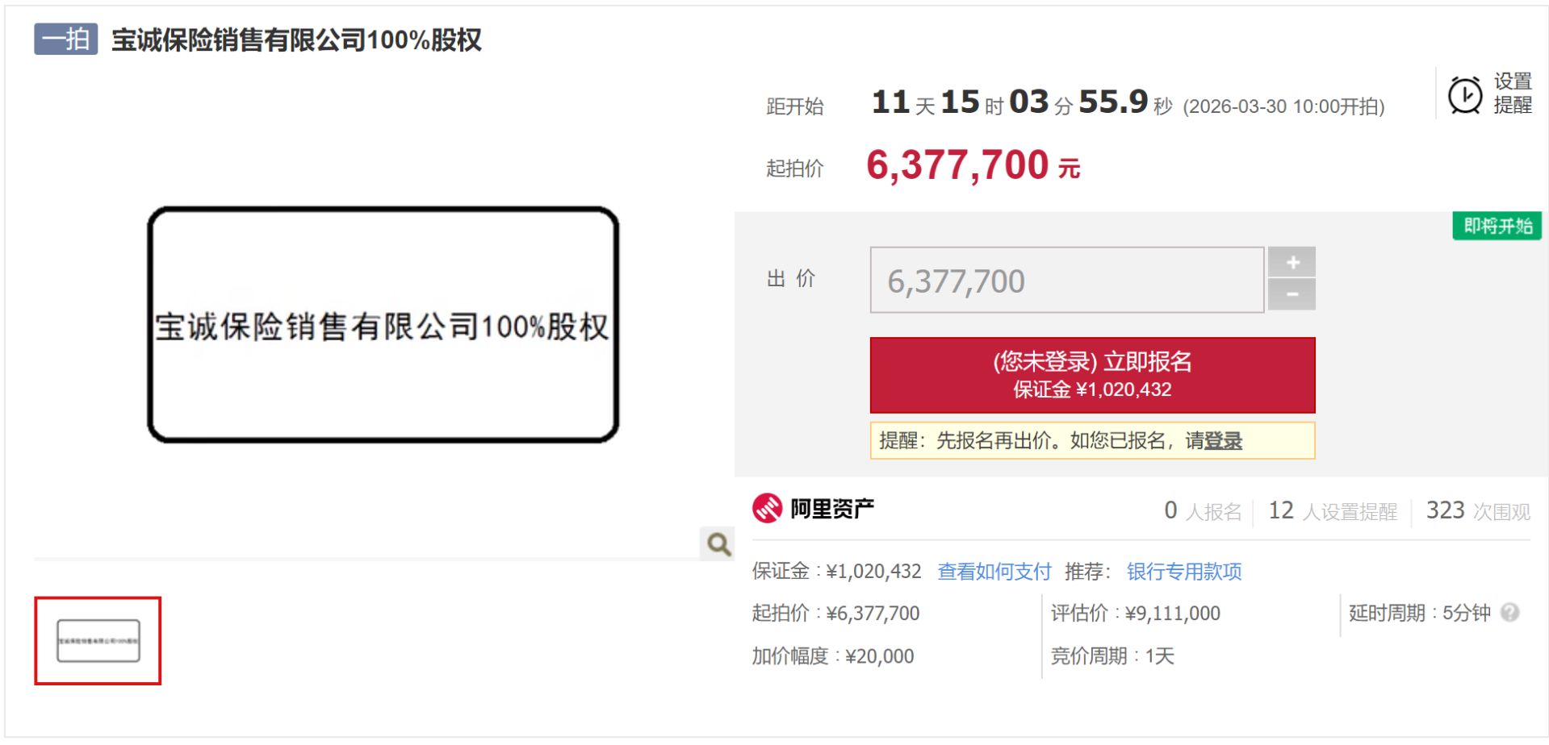The height and width of the screenshot is (745, 1549).
Task: Click the magnifier zoom icon
Action: 718,544
